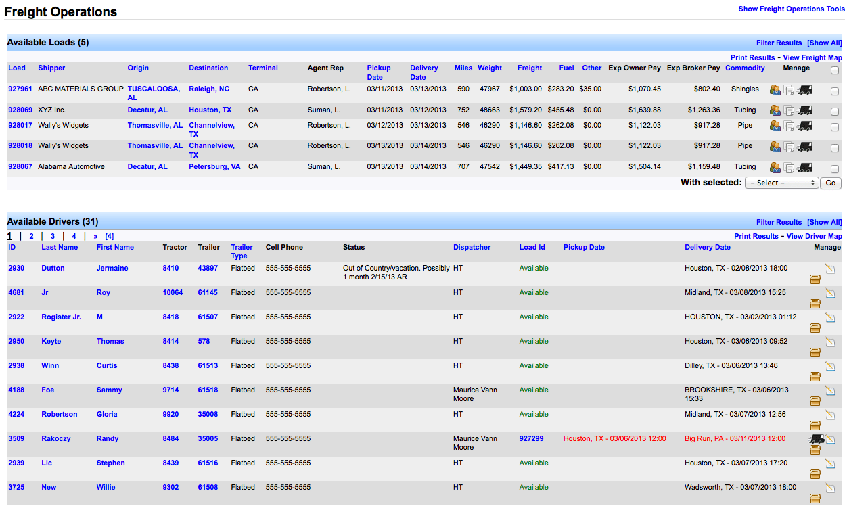This screenshot has width=847, height=510.
Task: Click the truck icon for load 928018
Action: (x=805, y=147)
